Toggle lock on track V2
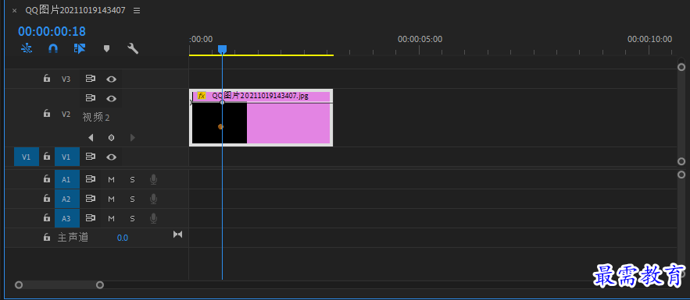This screenshot has height=300, width=690. click(46, 114)
